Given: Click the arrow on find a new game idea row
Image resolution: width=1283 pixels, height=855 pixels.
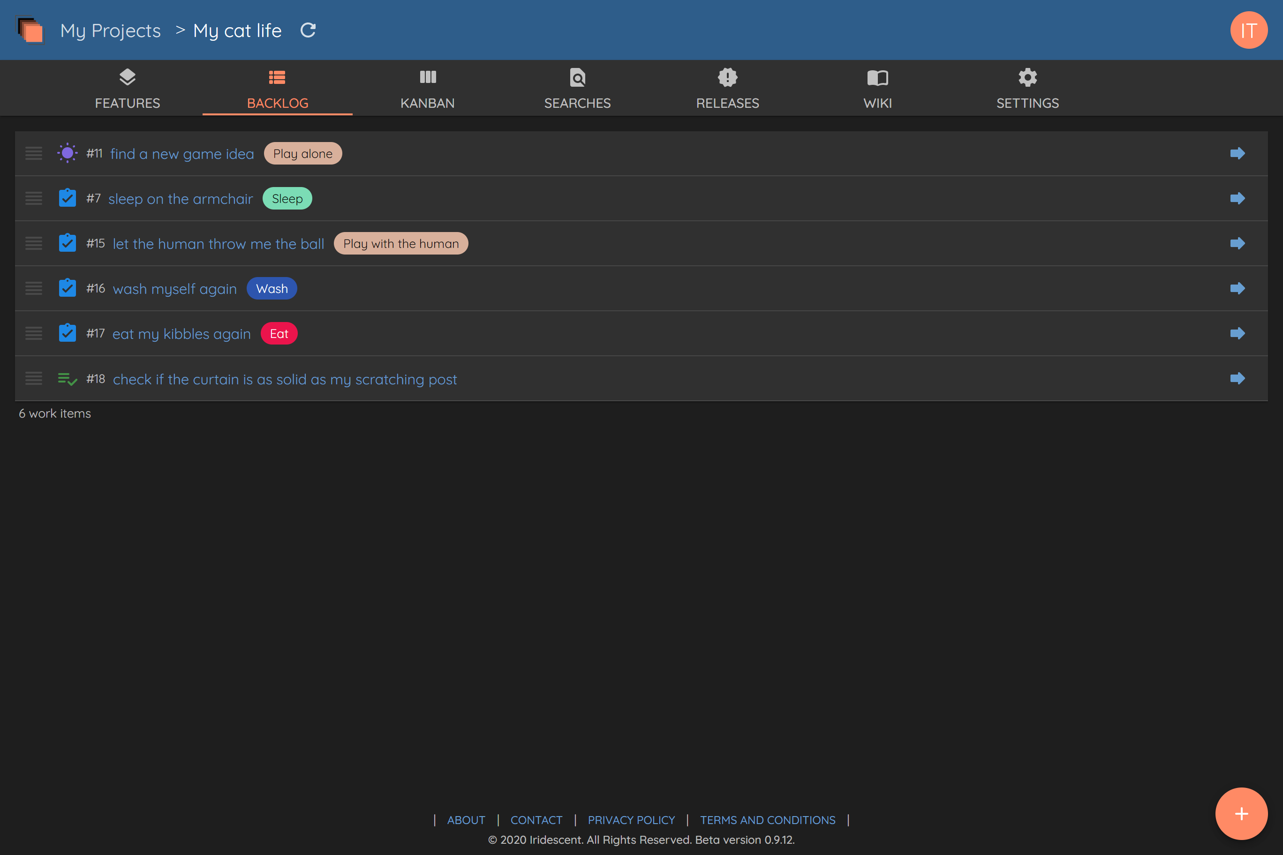Looking at the screenshot, I should 1237,153.
